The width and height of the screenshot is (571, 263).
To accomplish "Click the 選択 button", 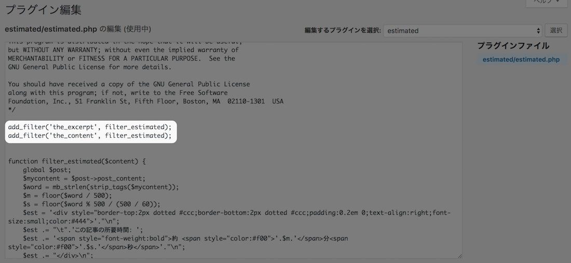I will 556,31.
